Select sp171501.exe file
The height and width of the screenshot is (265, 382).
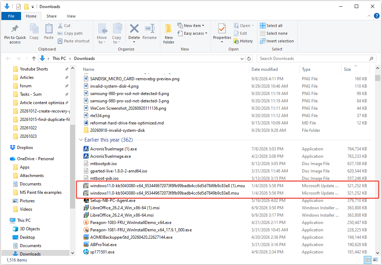(102, 252)
